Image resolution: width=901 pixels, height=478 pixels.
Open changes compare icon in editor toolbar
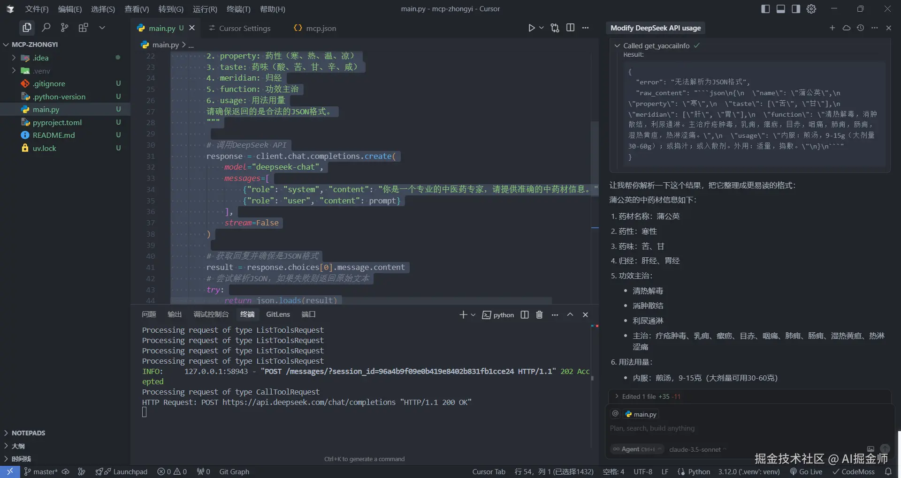point(555,28)
